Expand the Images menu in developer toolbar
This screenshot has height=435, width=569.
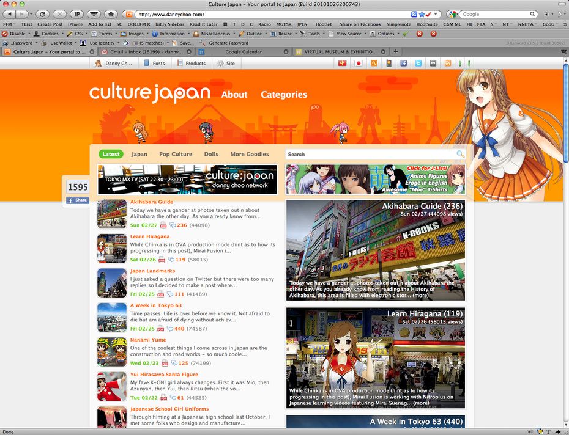point(135,34)
